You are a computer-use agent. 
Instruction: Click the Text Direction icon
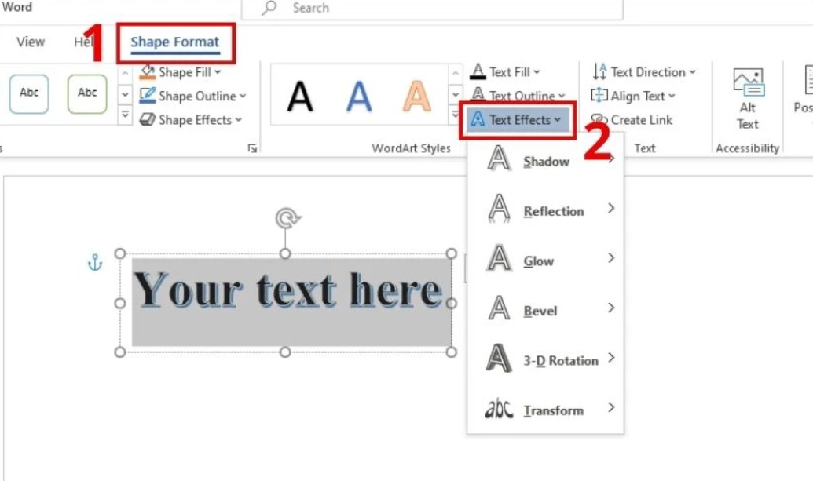599,72
